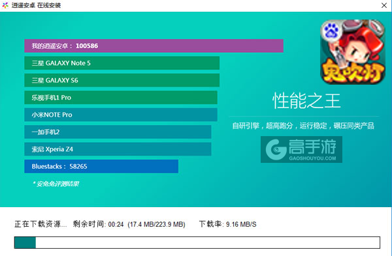392x256 pixels.
Task: Click the purple 我的逍遥安卓 100586 bar
Action: (x=154, y=46)
